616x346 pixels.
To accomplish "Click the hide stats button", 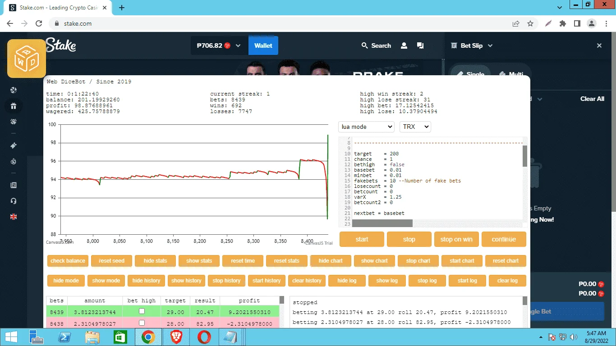I will 155,261.
